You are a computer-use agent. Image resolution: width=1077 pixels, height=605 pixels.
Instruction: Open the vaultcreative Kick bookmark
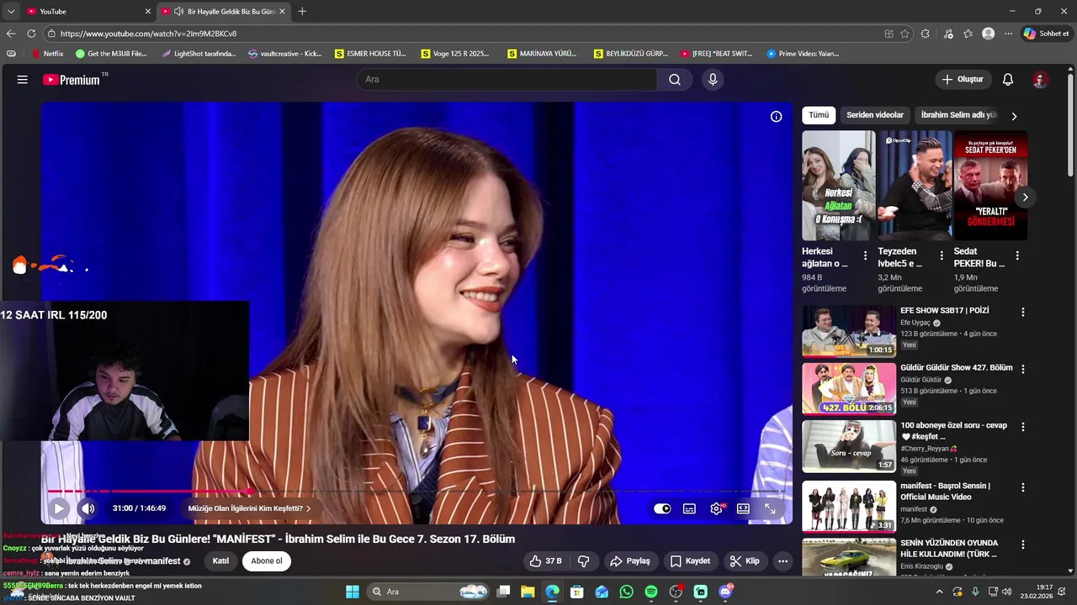pos(285,54)
